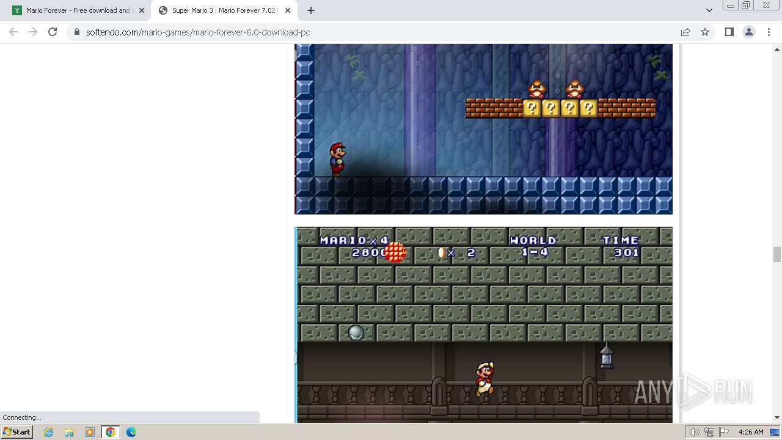782x440 pixels.
Task: Open a new browser tab
Action: [311, 10]
